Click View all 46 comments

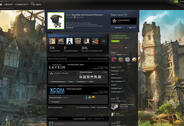click(x=79, y=119)
